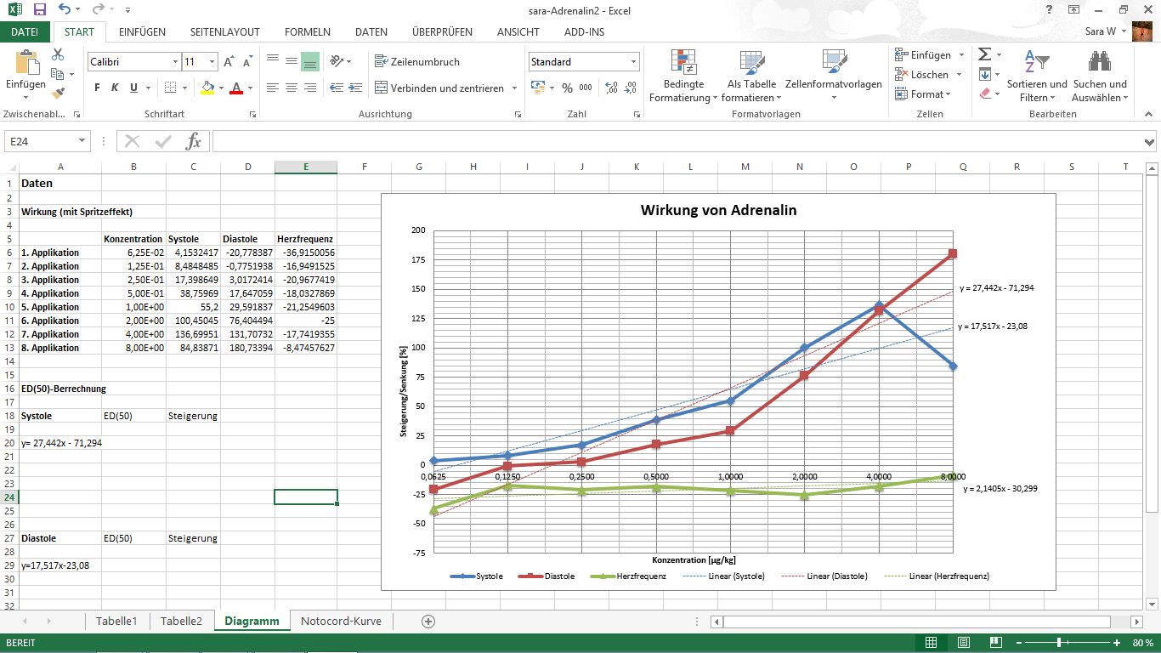Select Als Tabelle formatieren
This screenshot has width=1161, height=653.
(751, 75)
